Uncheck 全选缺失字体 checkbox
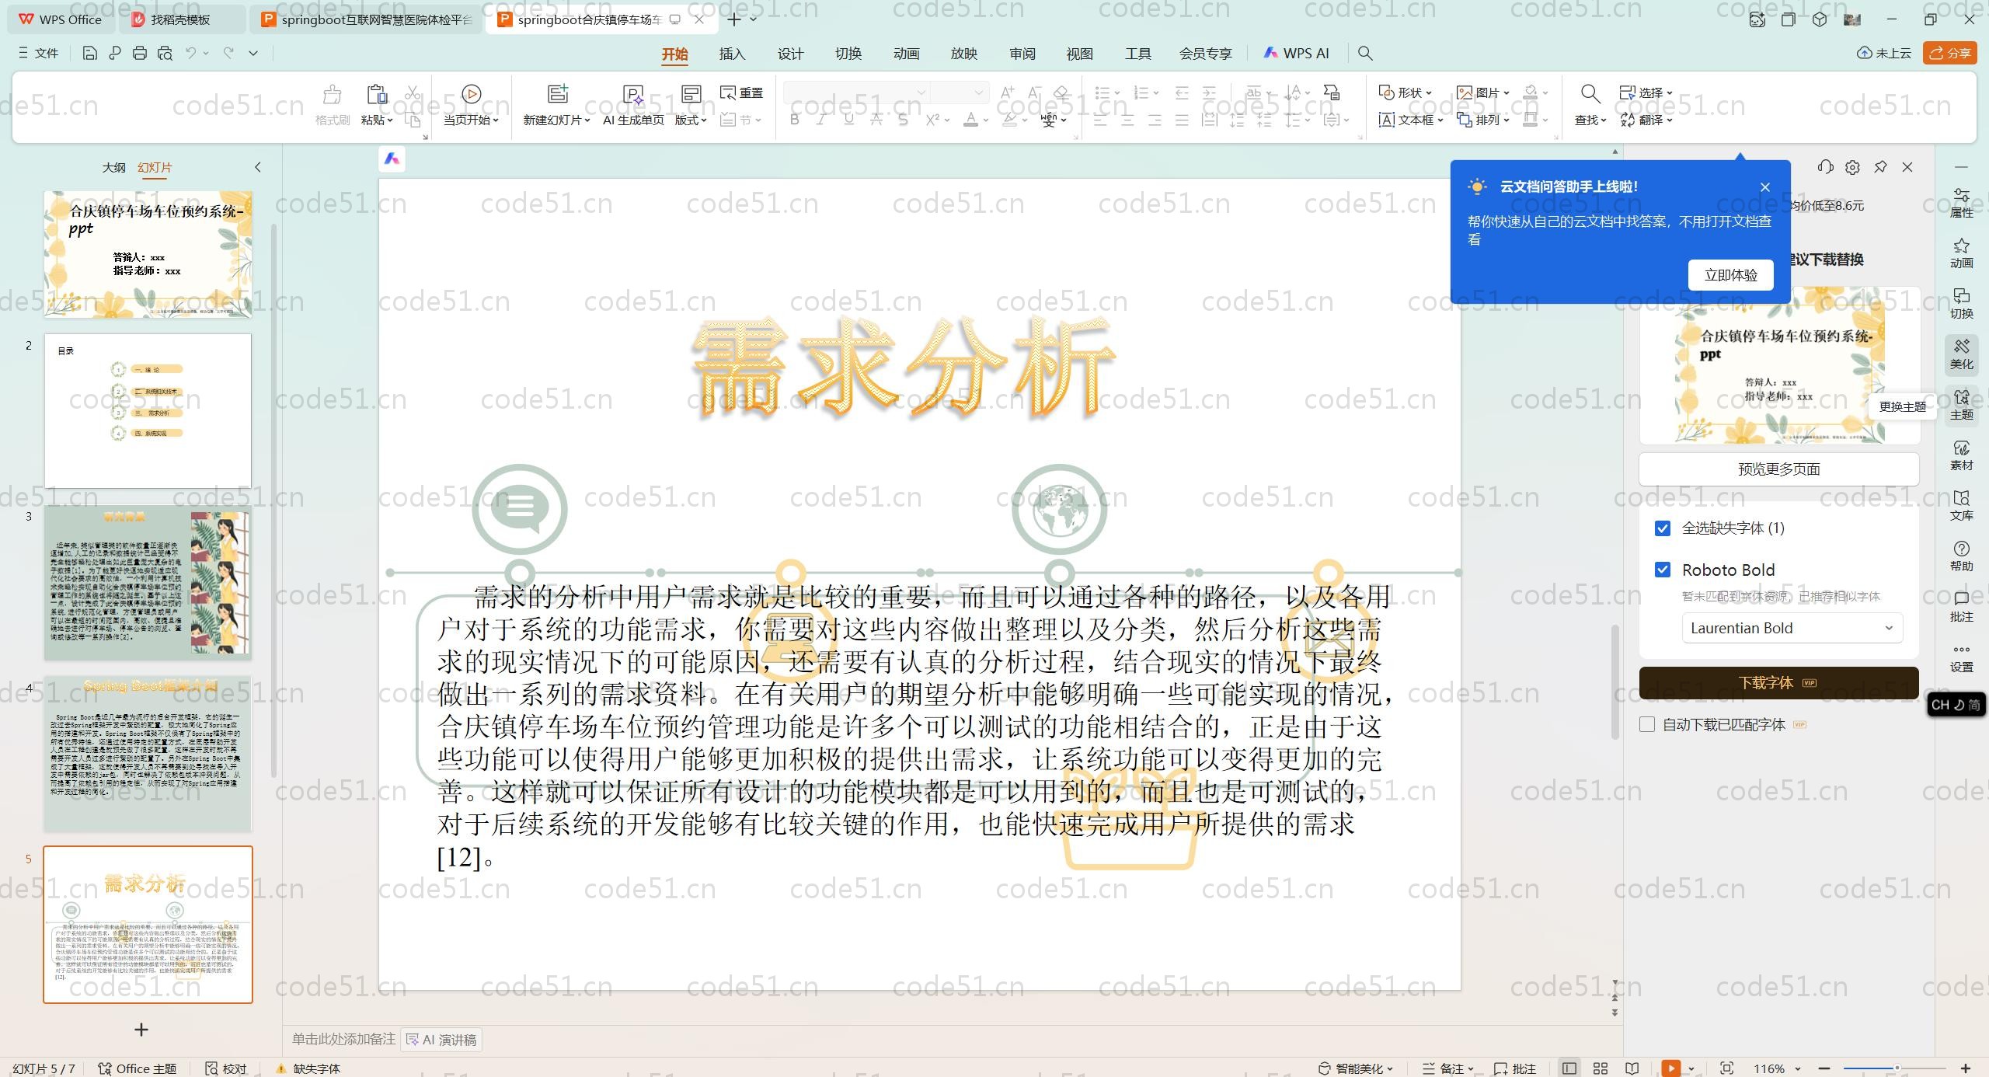Screen dimensions: 1989x1077 coord(1663,528)
